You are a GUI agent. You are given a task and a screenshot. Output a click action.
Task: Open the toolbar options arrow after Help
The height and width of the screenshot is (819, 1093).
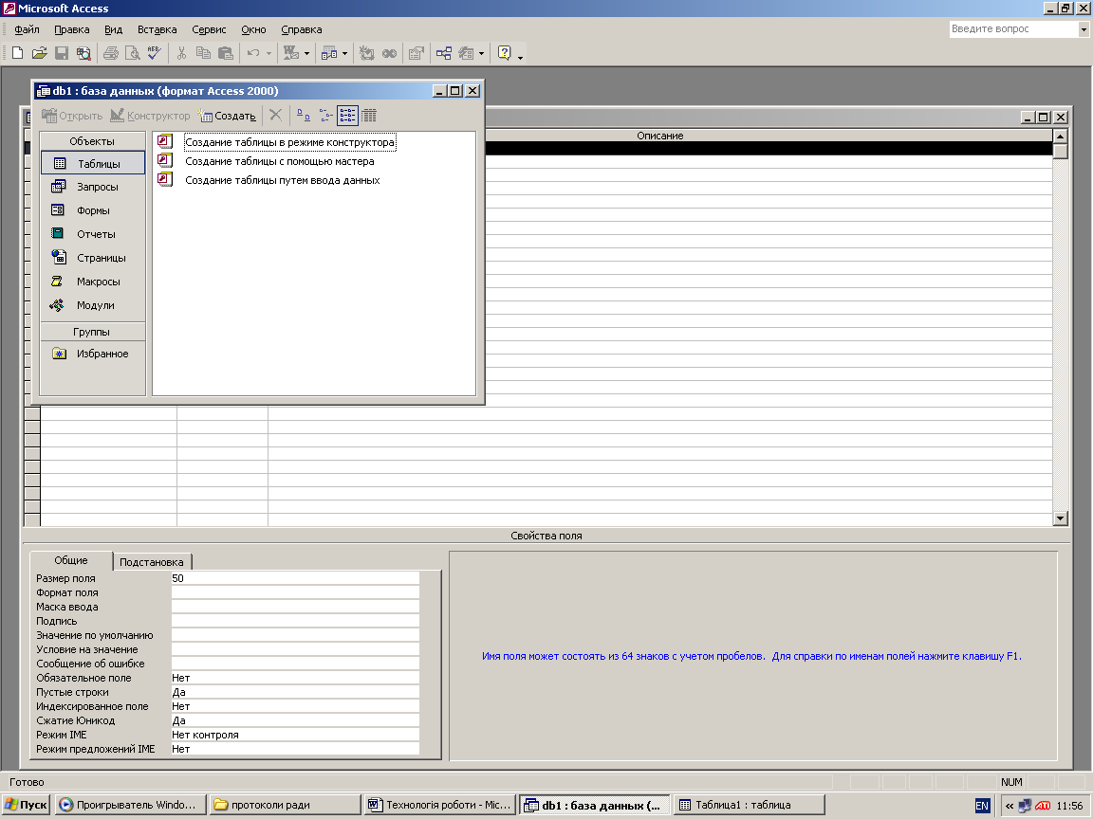click(520, 57)
